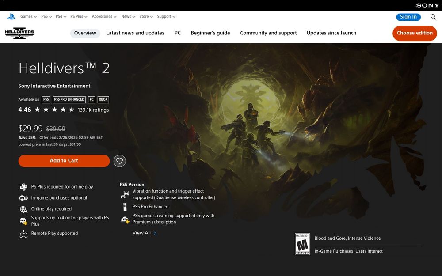
Task: Click the 4.46 rating score
Action: 25,110
